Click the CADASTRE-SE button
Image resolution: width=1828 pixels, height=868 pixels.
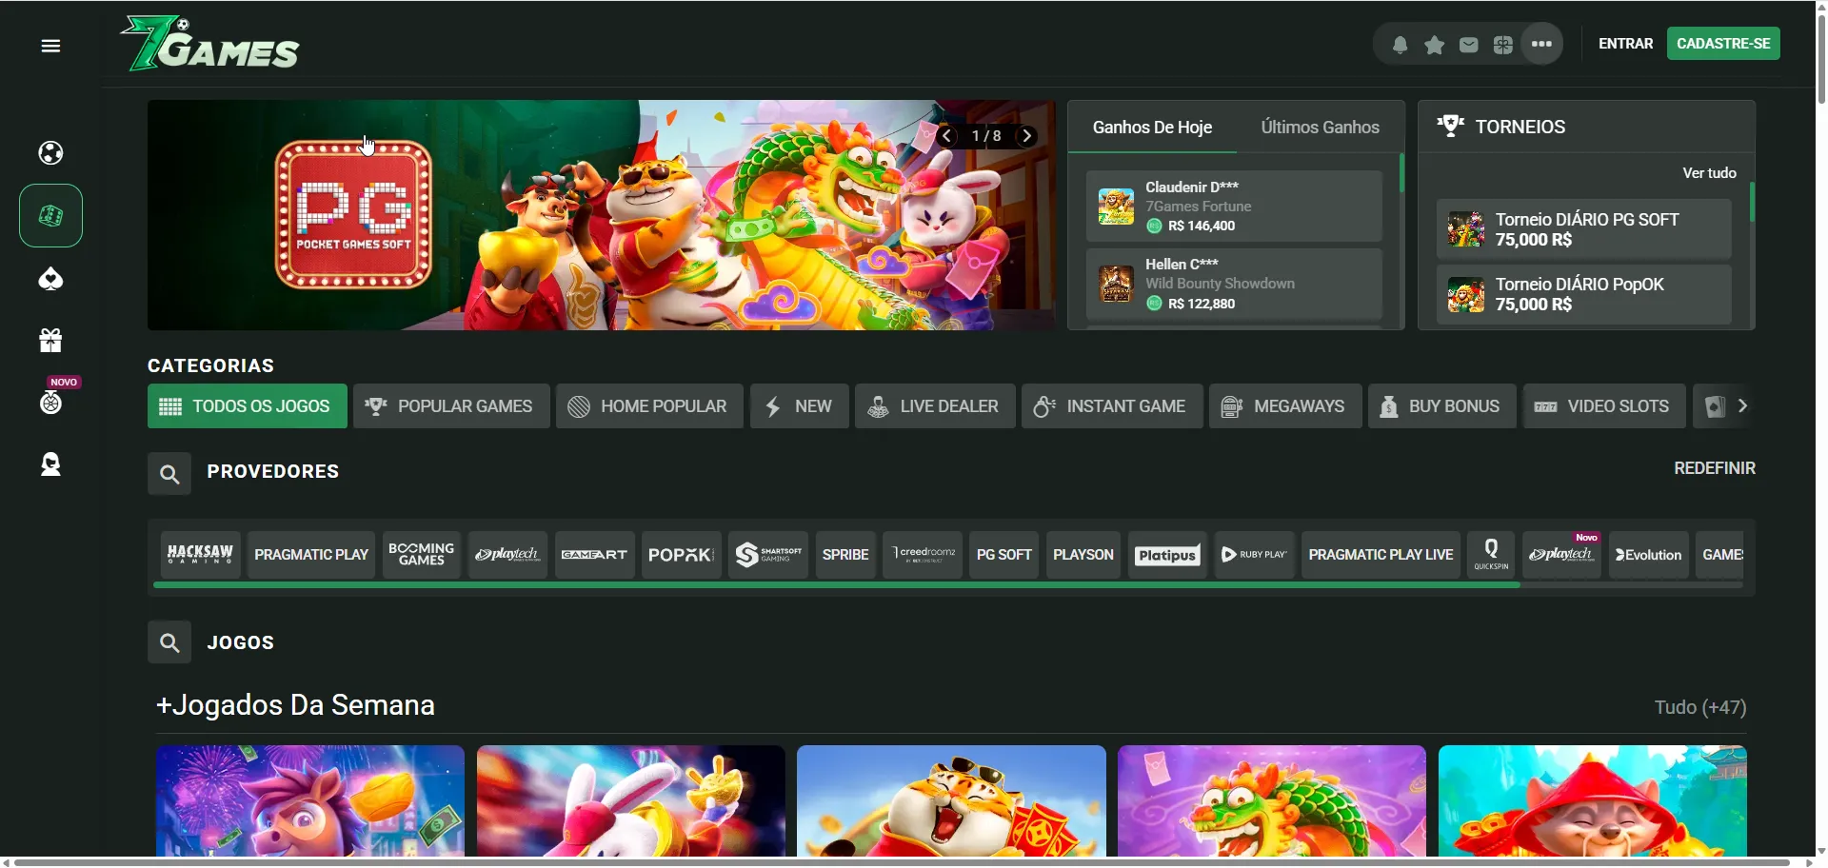[x=1723, y=44]
